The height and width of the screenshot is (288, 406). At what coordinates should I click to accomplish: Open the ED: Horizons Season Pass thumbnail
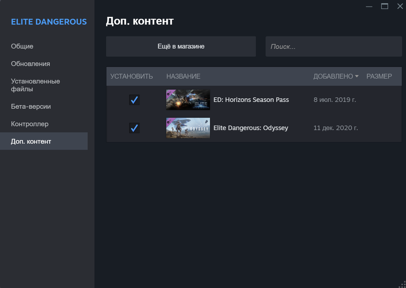tap(188, 100)
